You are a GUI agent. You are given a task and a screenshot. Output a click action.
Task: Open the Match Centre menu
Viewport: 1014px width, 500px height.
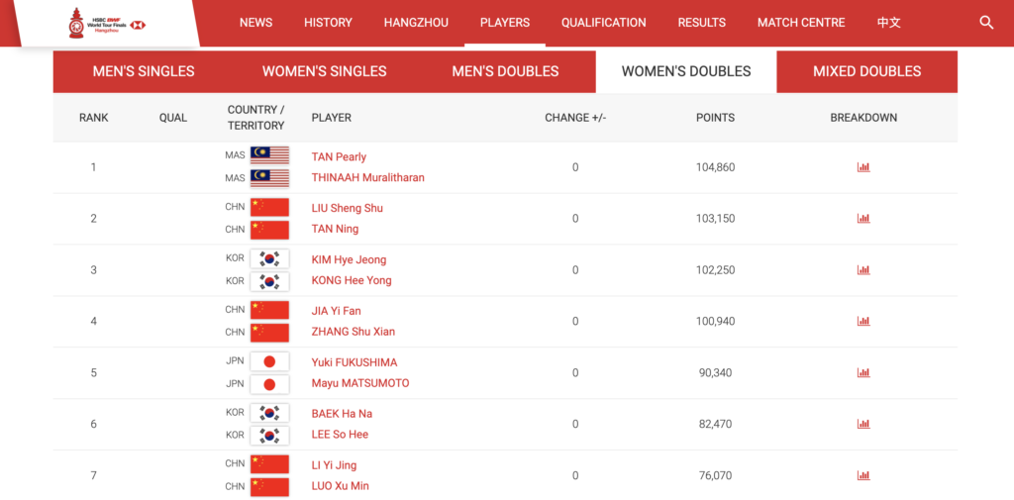pyautogui.click(x=801, y=23)
